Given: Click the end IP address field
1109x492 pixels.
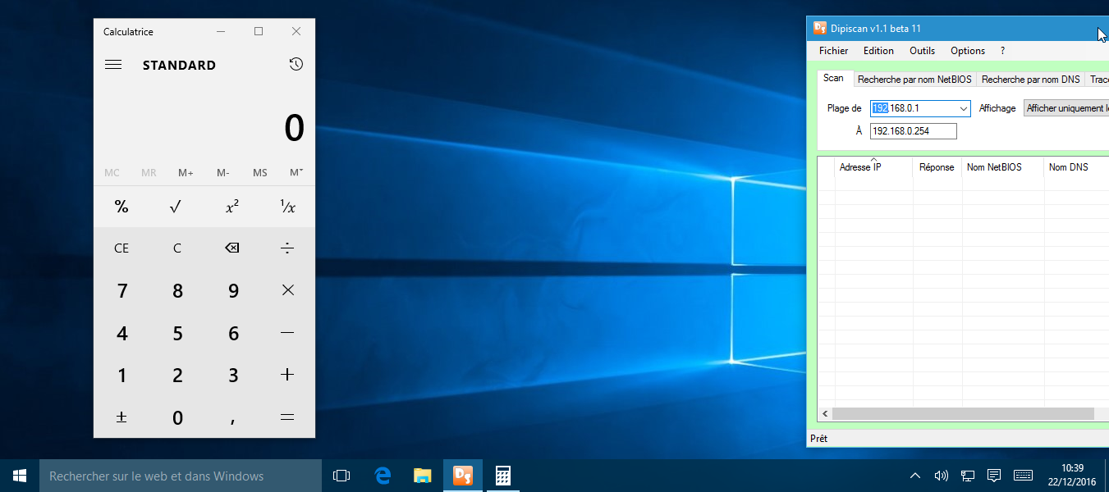Looking at the screenshot, I should click(913, 131).
